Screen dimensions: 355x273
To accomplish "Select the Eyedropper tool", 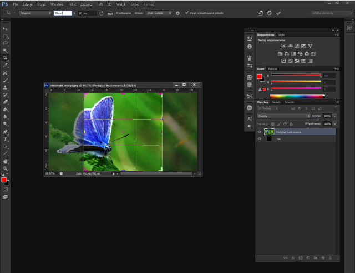I will [5, 66].
